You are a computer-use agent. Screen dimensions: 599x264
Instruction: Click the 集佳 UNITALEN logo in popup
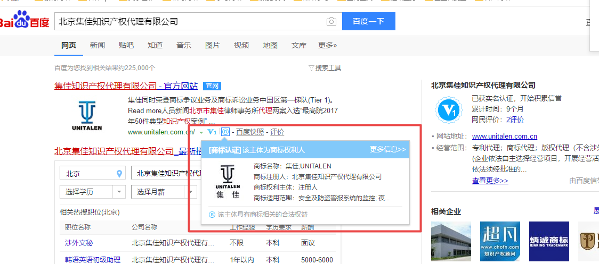(228, 182)
